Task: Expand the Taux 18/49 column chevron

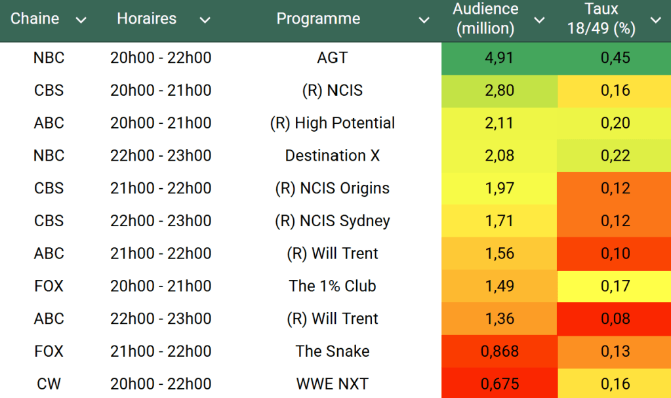Action: (655, 20)
